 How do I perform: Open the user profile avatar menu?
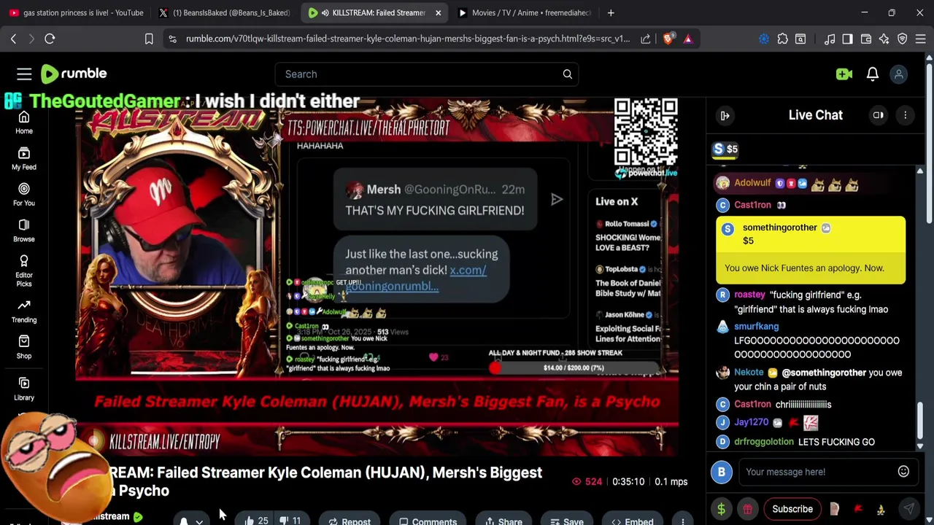click(899, 74)
